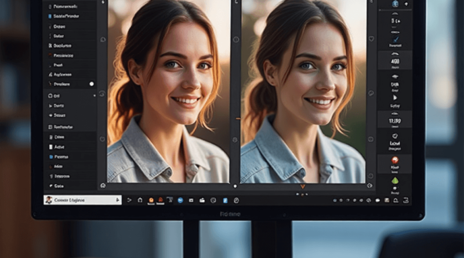Viewport: 464px width, 258px height.
Task: Choose the green droplet icon in right panel
Action: coord(395,180)
